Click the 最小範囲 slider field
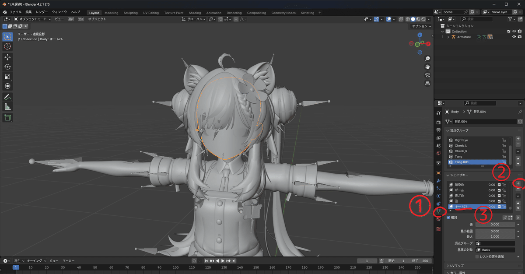Viewport: 525px width, 274px height. [x=495, y=231]
